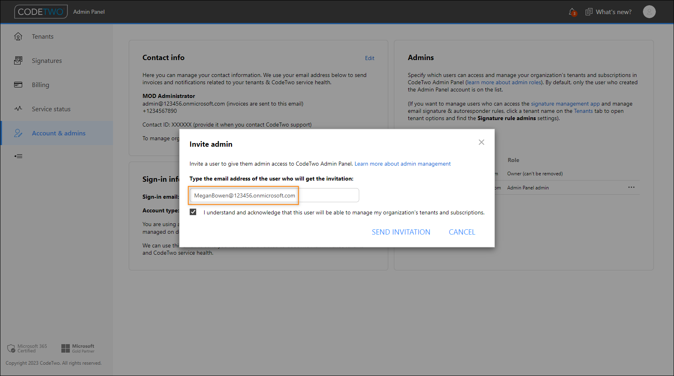Click the invitation email address field
This screenshot has height=376, width=674.
(274, 195)
